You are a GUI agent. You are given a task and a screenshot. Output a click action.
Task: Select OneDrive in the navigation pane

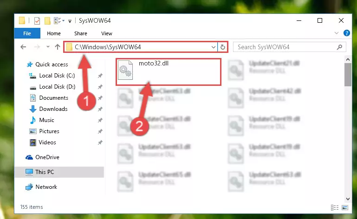point(47,157)
